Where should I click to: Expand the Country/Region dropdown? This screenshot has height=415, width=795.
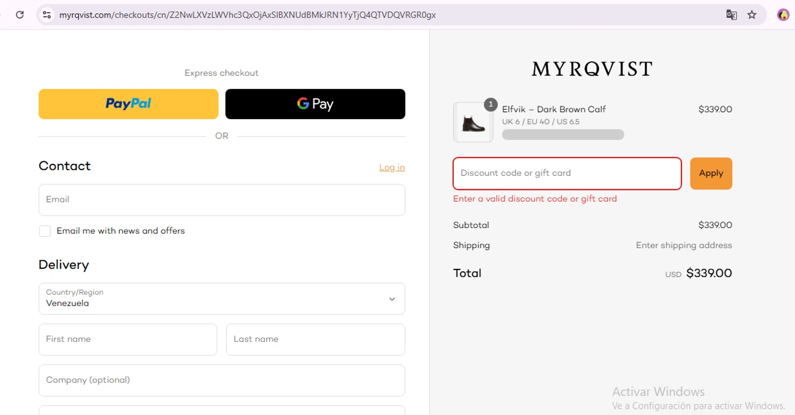coord(222,298)
